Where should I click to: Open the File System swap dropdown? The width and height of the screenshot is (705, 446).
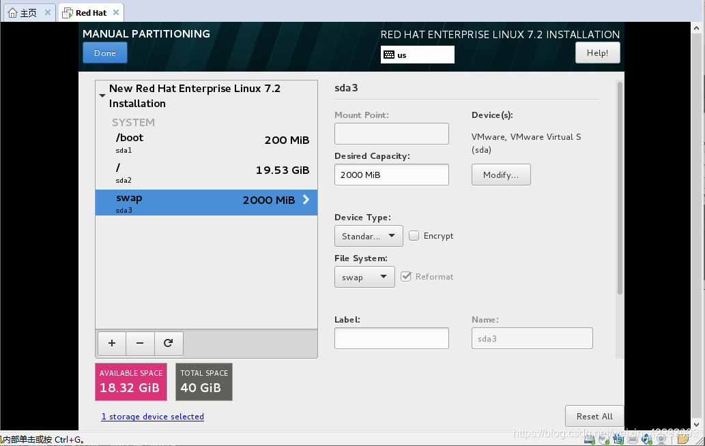(364, 277)
